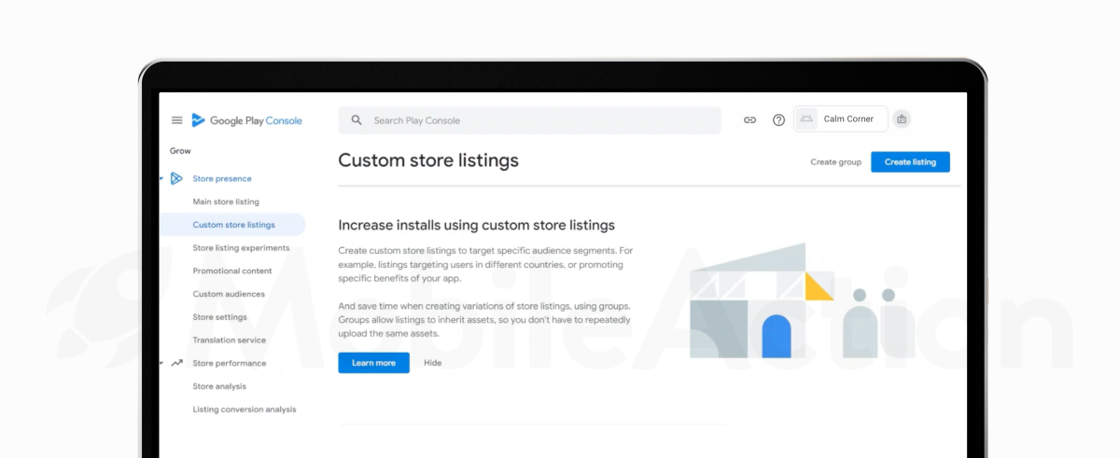The height and width of the screenshot is (458, 1120).
Task: Click the Store presence play icon
Action: [x=176, y=178]
